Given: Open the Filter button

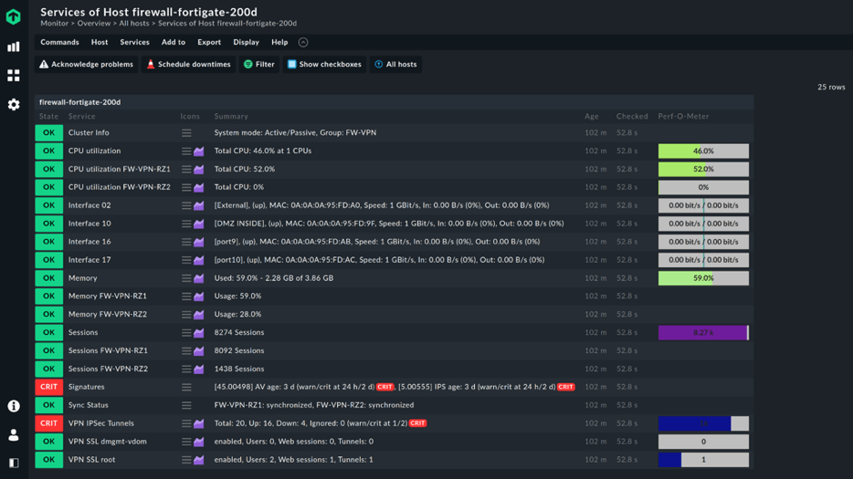Looking at the screenshot, I should pos(259,64).
